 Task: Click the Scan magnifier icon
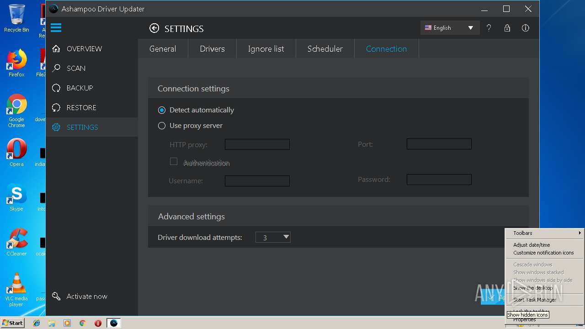[56, 68]
